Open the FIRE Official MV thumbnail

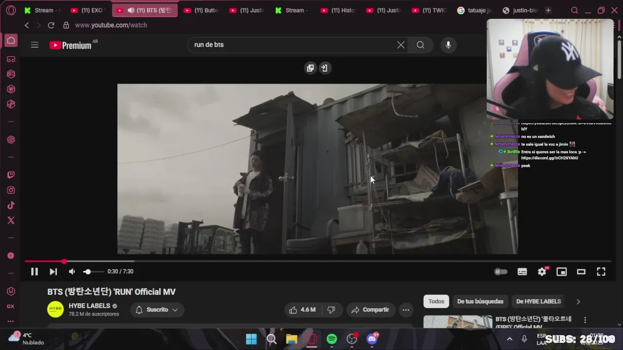coord(458,321)
